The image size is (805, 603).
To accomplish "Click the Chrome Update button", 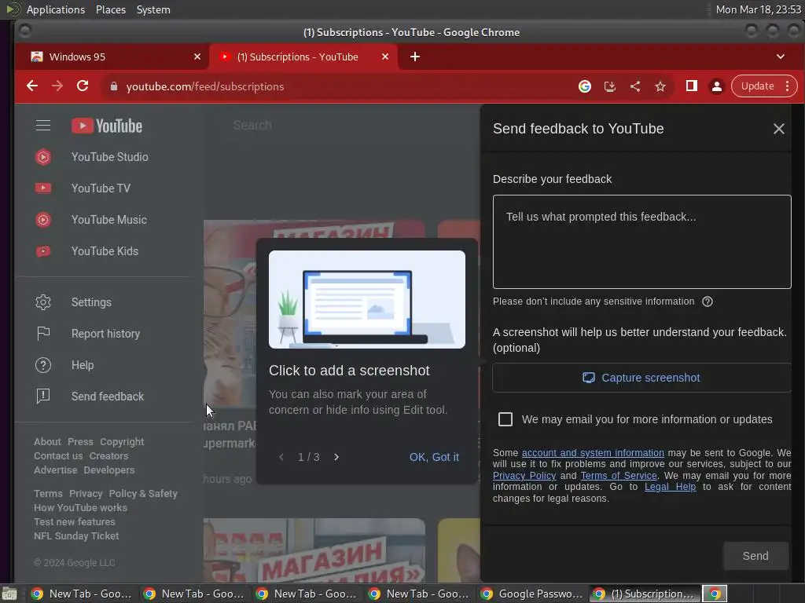I will [x=757, y=86].
